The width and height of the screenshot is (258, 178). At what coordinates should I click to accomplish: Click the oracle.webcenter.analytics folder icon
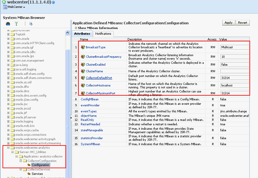(13, 148)
